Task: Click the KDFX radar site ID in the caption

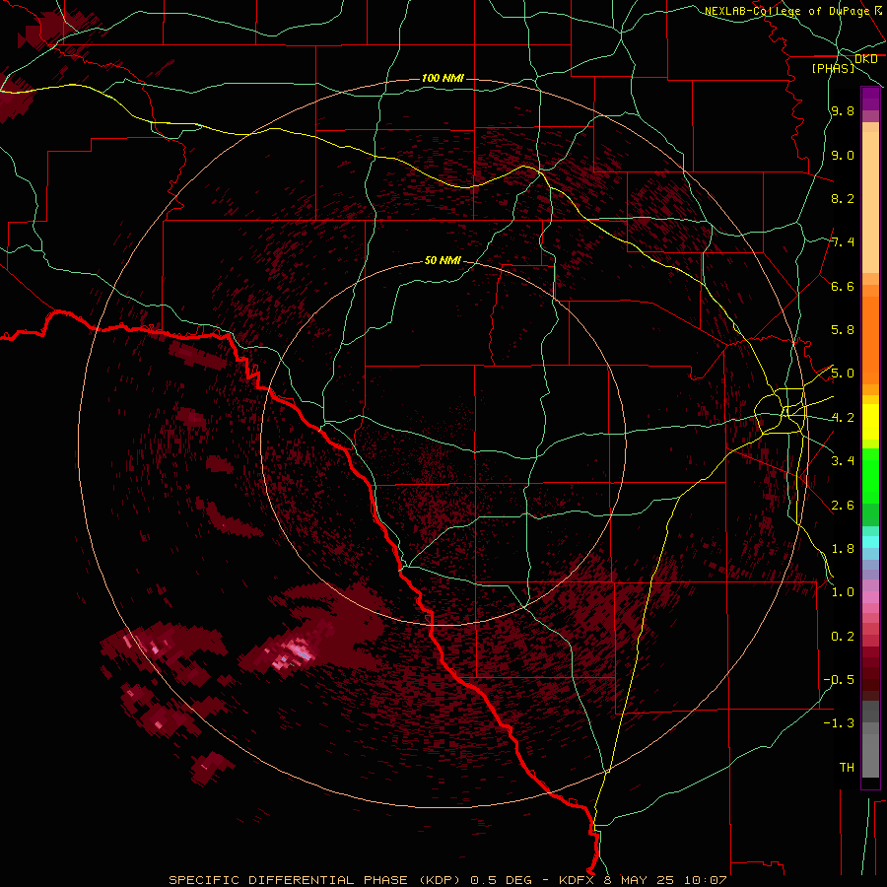Action: tap(578, 880)
